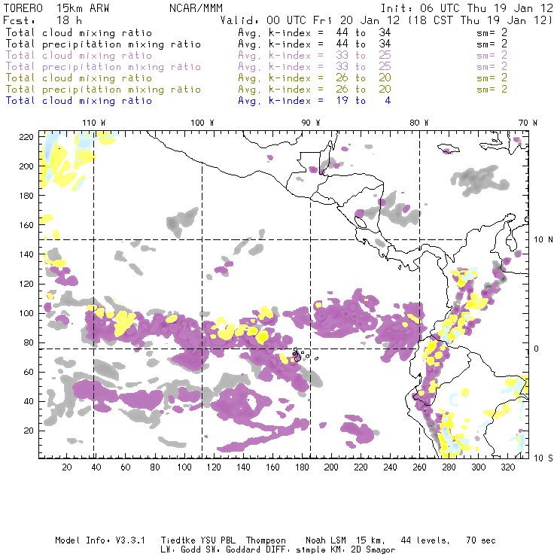Click olive 'sm= 2' on precipitation row

pyautogui.click(x=492, y=89)
